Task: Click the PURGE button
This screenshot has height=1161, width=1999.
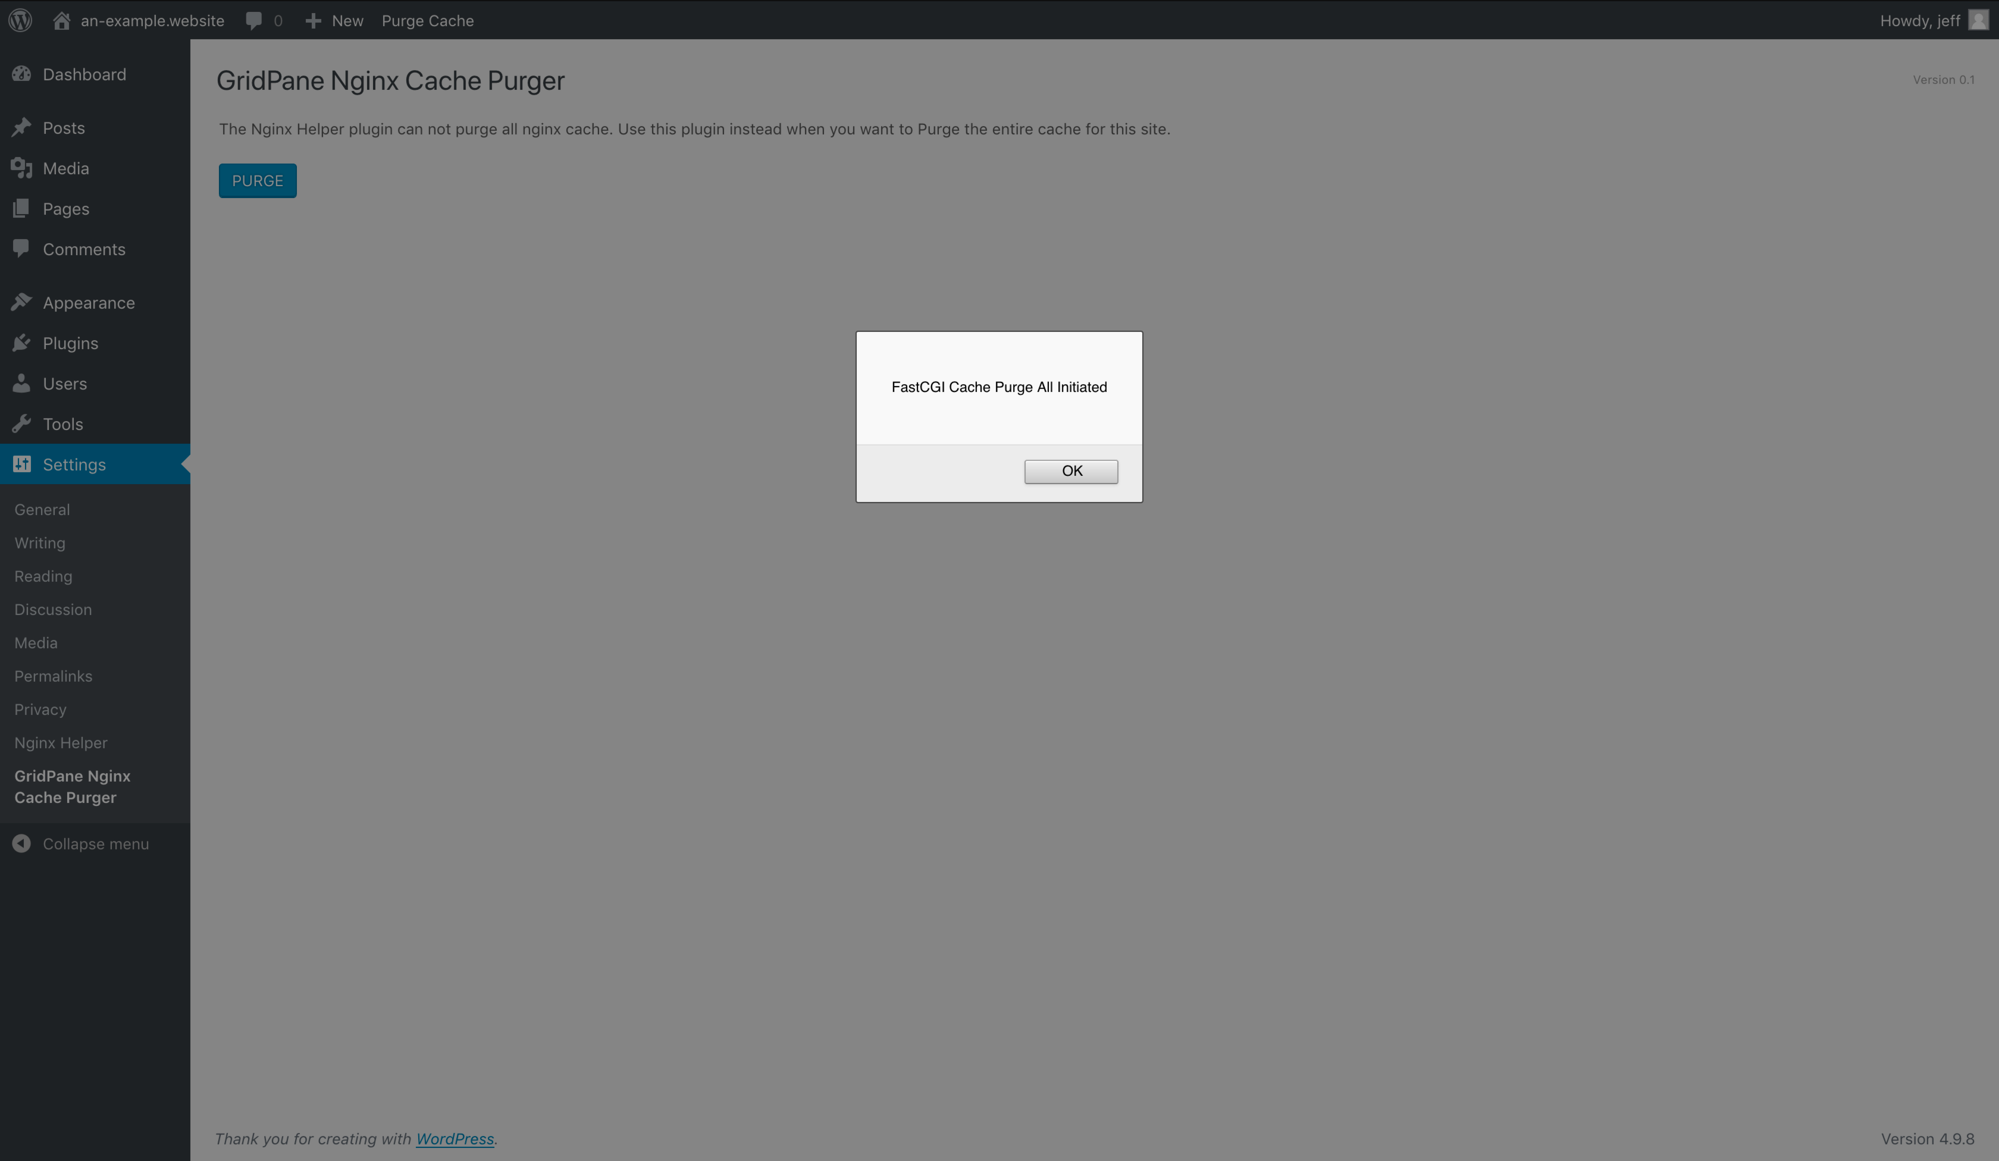Action: [257, 180]
